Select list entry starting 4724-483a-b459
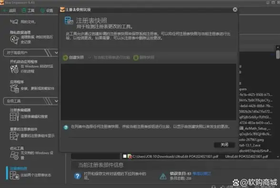The height and width of the screenshot is (188, 280). pos(256,123)
